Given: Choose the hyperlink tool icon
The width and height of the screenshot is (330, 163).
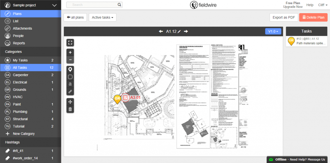Looking at the screenshot, I should [x=70, y=92].
